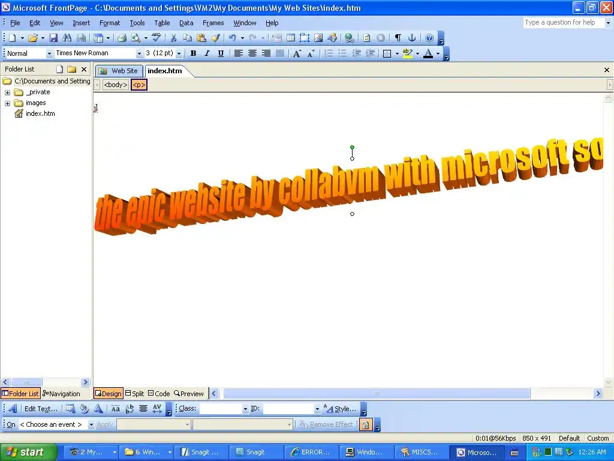The width and height of the screenshot is (614, 461).
Task: Align text right
Action: click(266, 53)
